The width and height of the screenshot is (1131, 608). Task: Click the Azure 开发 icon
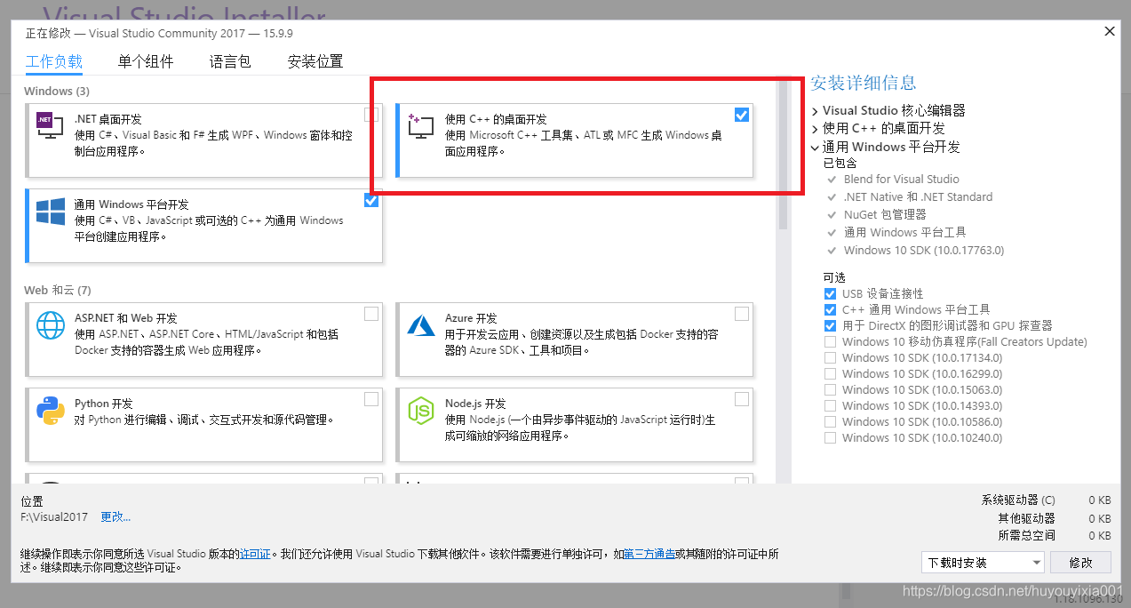pos(420,324)
